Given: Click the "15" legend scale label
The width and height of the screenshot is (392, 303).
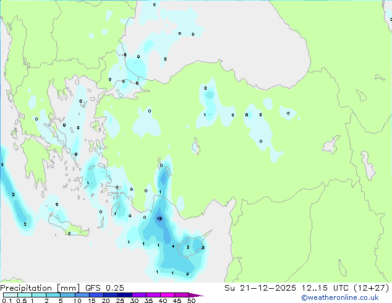Looking at the screenshot, I should pyautogui.click(x=92, y=301).
